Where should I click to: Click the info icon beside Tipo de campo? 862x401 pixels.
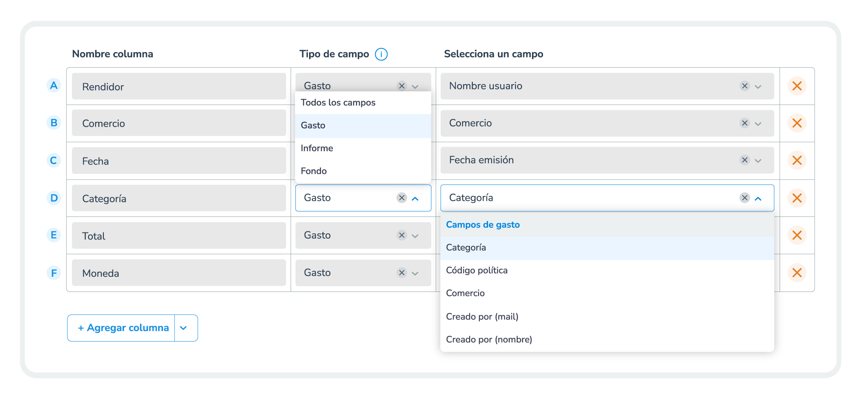[381, 54]
